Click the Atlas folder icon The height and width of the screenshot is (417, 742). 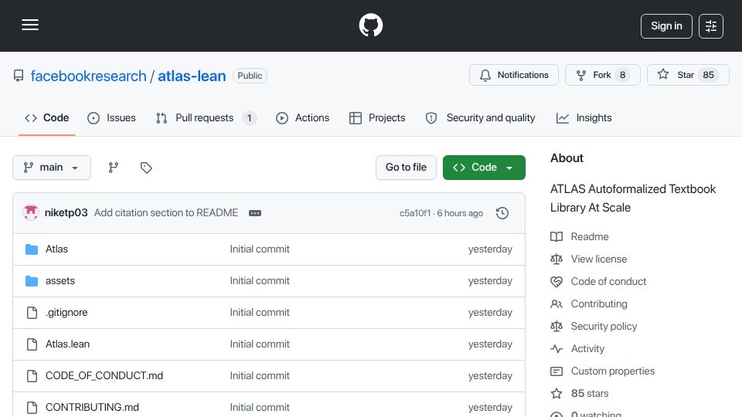click(32, 249)
